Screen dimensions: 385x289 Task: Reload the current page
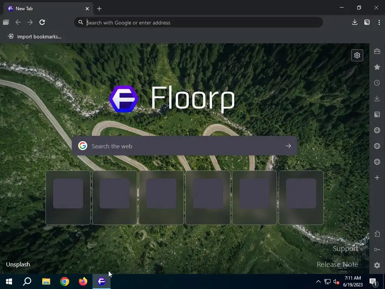tap(42, 22)
